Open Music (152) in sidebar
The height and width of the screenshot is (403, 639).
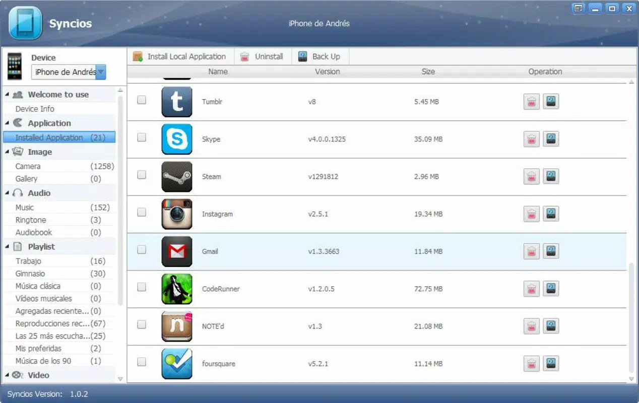[59, 208]
